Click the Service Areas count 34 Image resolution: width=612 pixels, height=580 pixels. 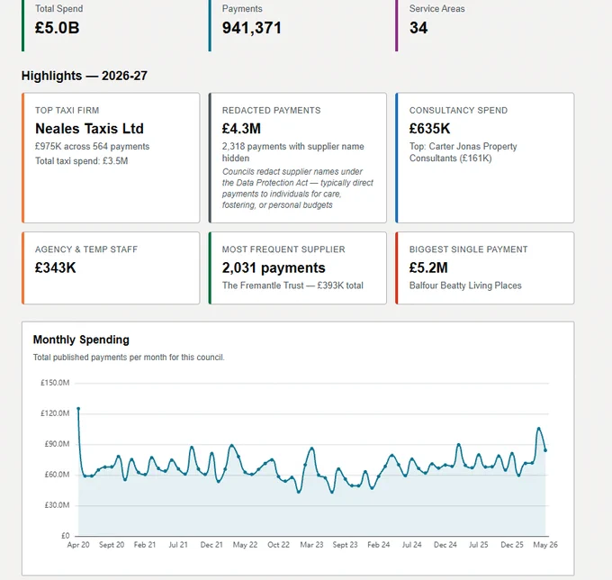(418, 28)
